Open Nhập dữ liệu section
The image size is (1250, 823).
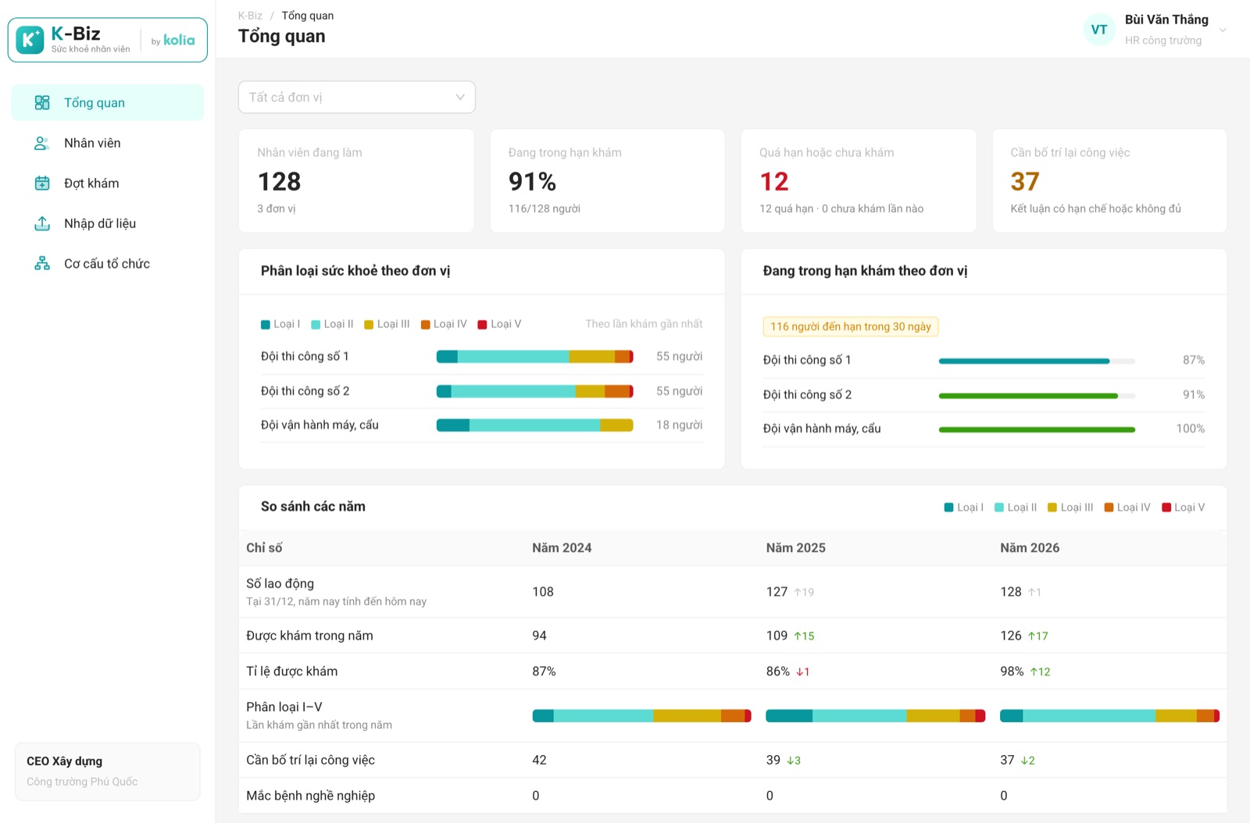[108, 223]
